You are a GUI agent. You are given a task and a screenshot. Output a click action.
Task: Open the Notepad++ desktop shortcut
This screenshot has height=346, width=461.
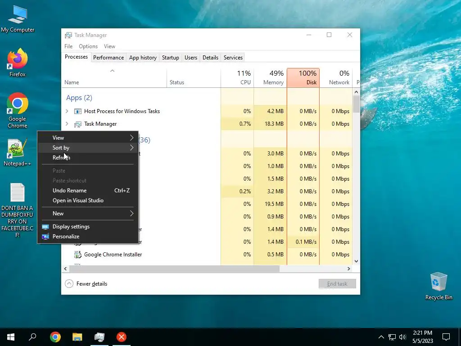18,152
